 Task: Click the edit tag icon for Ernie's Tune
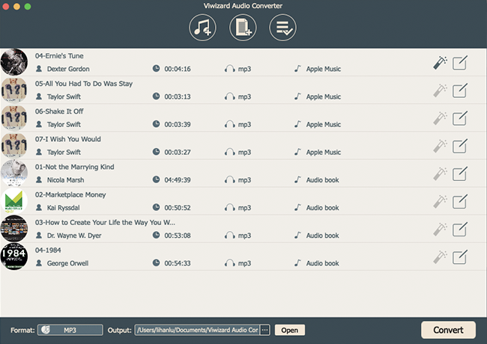tap(460, 63)
